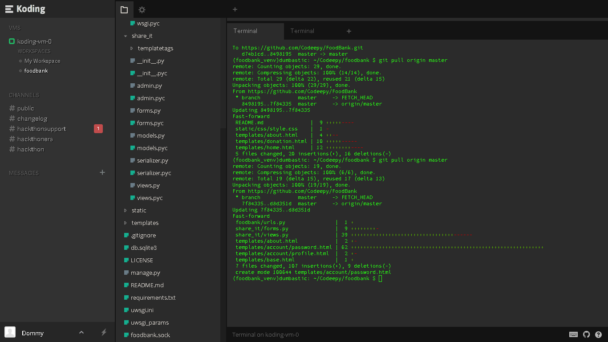Open the hackthon channel
The width and height of the screenshot is (608, 342).
[31, 149]
